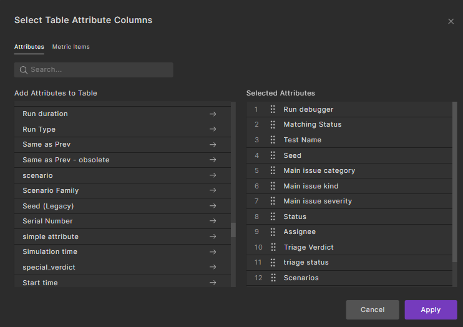
Task: Add Scenario Family using its arrow icon
Action: click(213, 190)
